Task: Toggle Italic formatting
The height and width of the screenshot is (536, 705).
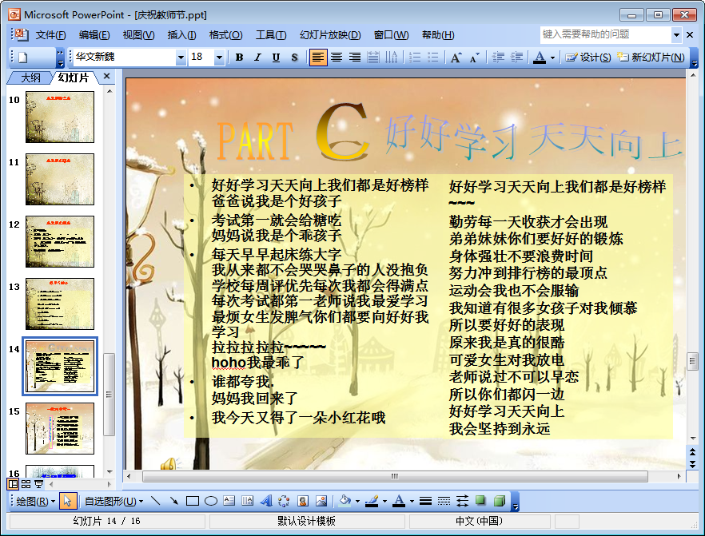Action: [257, 58]
